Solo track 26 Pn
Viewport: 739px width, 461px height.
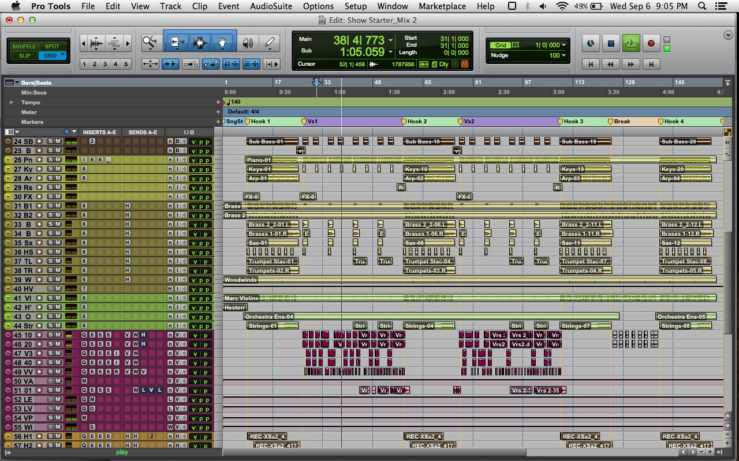(50, 160)
